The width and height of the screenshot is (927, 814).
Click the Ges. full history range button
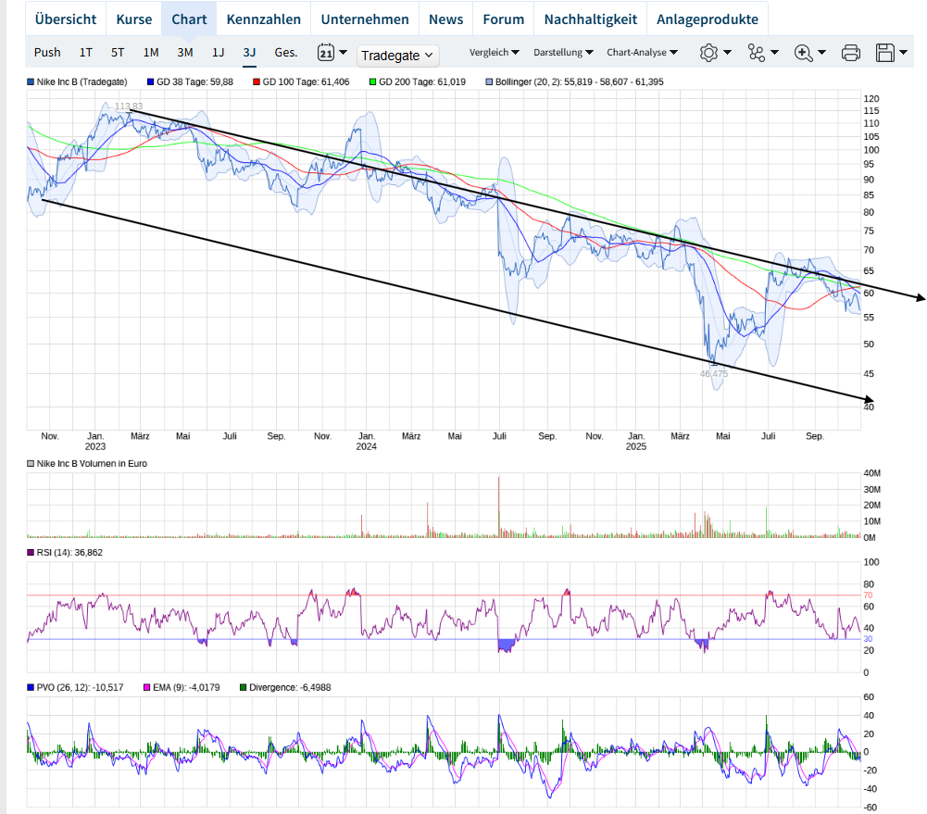coord(286,53)
